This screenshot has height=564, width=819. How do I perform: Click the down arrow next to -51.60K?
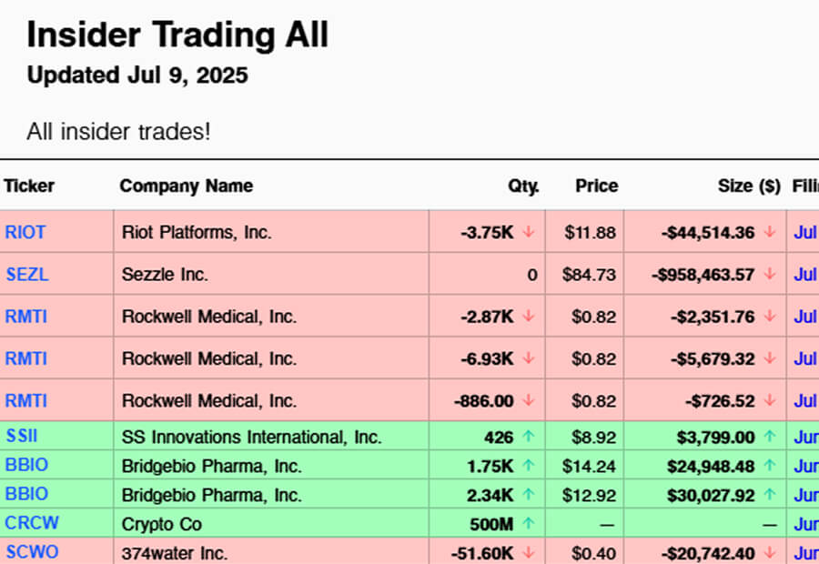529,552
